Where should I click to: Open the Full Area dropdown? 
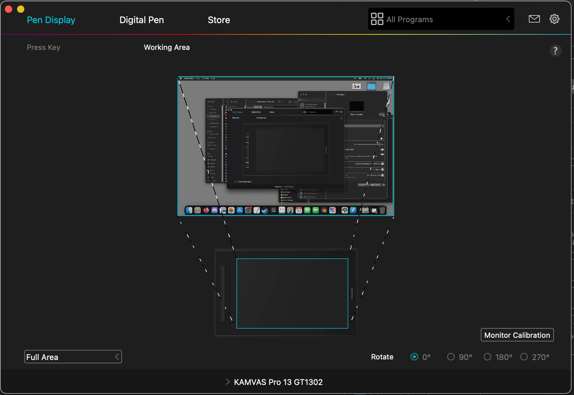click(73, 357)
